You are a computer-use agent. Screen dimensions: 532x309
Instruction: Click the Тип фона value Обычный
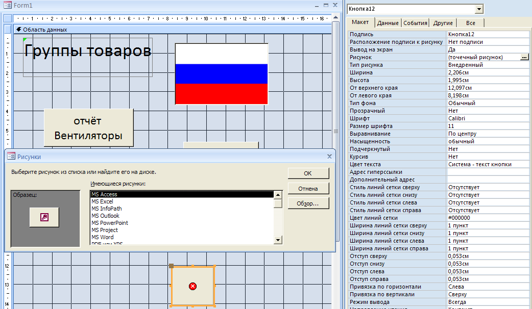coord(488,103)
